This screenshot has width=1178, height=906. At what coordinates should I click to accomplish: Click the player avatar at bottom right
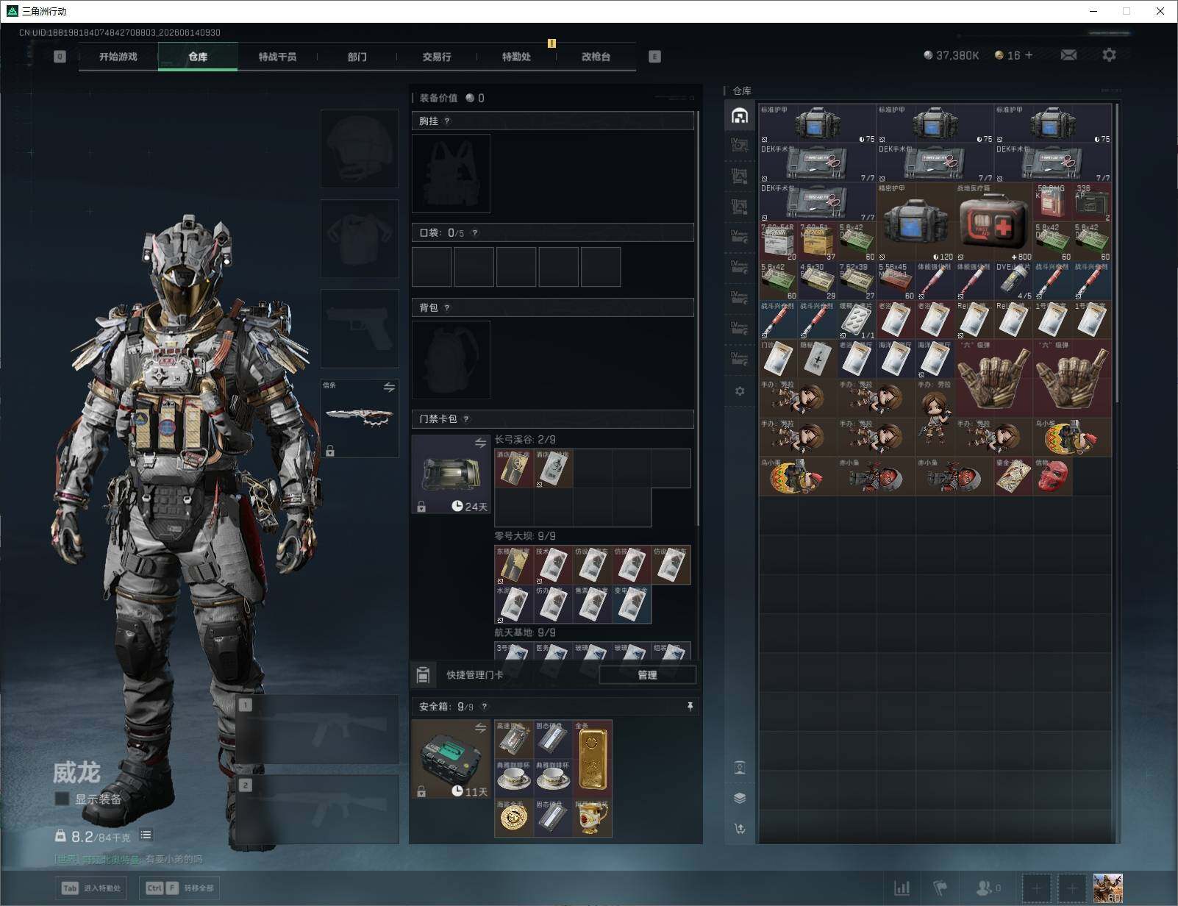[x=1107, y=888]
